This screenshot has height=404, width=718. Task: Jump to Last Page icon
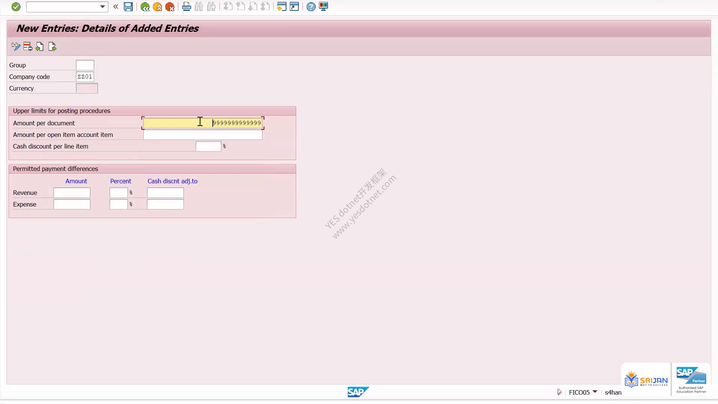(x=265, y=7)
